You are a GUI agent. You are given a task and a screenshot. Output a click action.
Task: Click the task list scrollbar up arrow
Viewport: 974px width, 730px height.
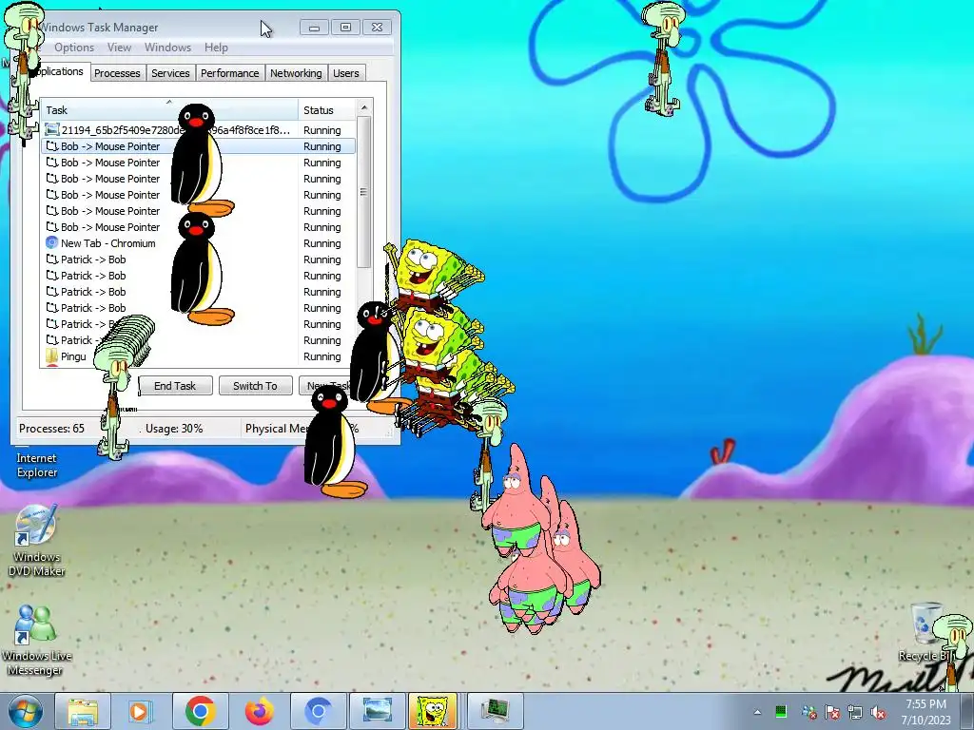[x=364, y=107]
